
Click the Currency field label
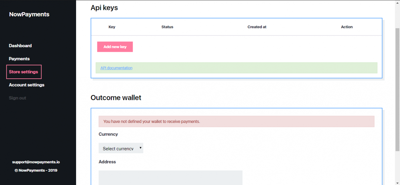coord(108,134)
